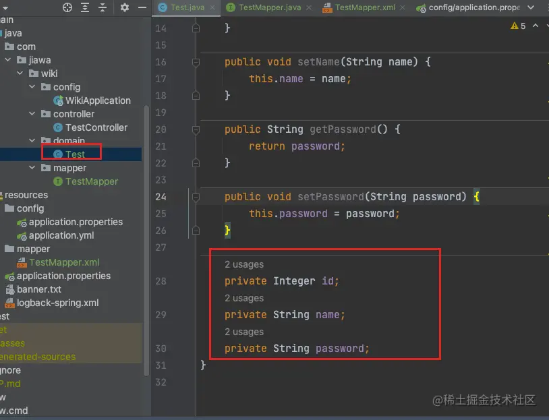Close the Test.java tab

[x=212, y=7]
